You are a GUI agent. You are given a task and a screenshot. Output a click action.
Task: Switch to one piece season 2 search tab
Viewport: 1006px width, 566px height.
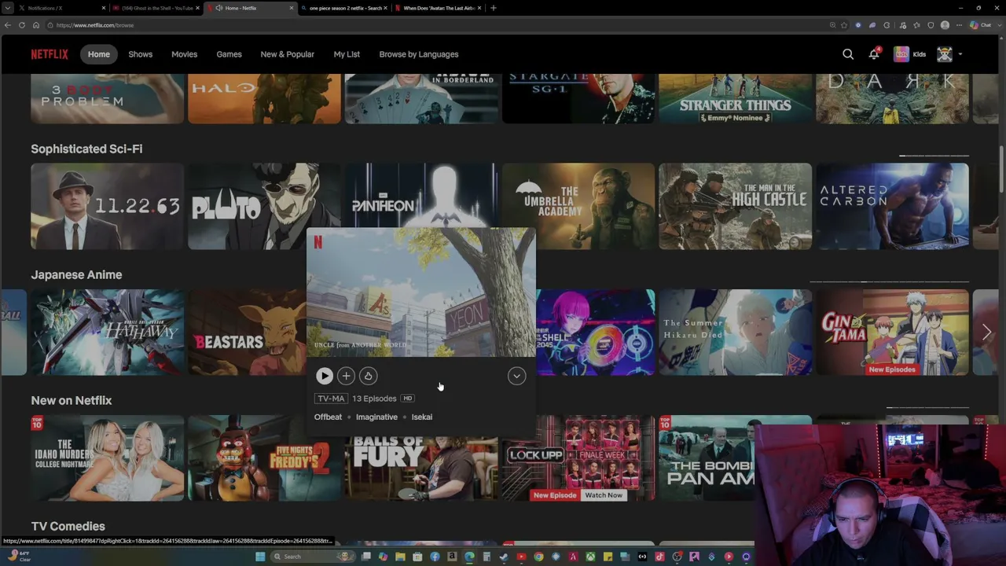[x=344, y=8]
